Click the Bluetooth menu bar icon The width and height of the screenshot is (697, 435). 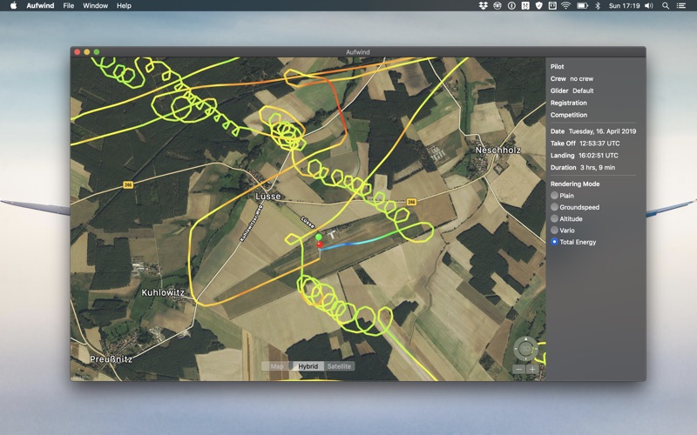598,6
